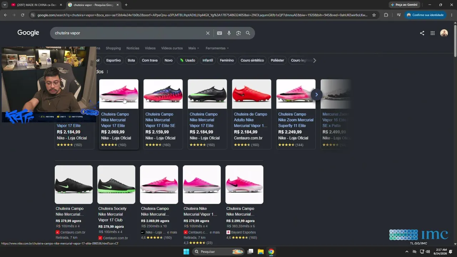The image size is (457, 257).
Task: Clear the search box with the X icon
Action: click(208, 33)
